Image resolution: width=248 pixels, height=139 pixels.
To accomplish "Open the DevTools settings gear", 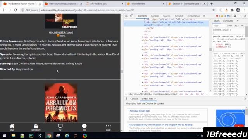I will (x=235, y=16).
